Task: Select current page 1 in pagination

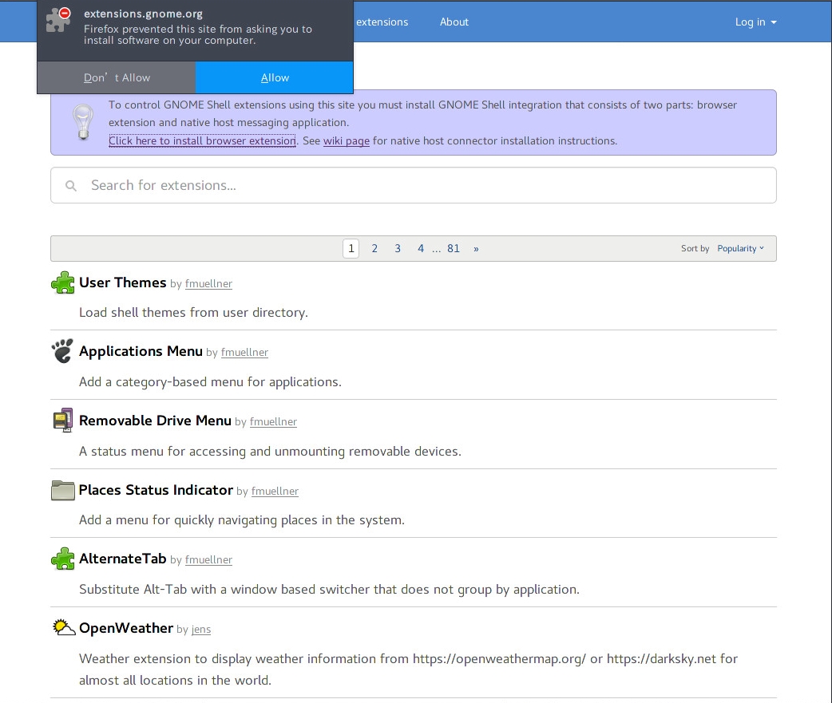Action: coord(351,248)
